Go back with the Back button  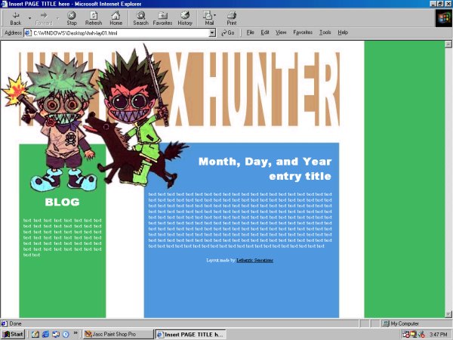coord(16,18)
